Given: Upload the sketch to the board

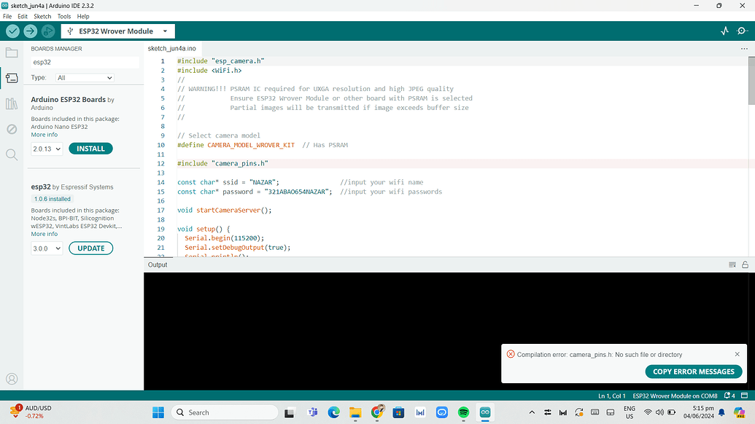Looking at the screenshot, I should 29,31.
